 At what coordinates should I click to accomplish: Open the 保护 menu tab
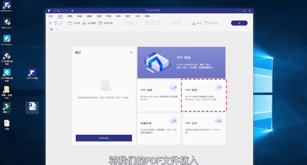tap(128, 16)
